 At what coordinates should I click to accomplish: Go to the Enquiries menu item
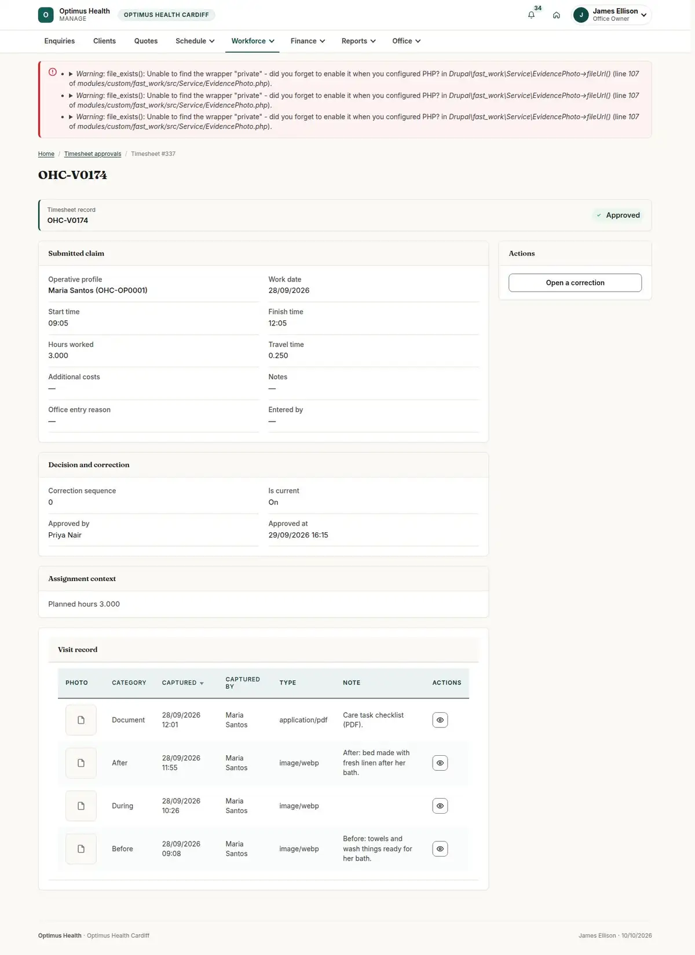[60, 41]
